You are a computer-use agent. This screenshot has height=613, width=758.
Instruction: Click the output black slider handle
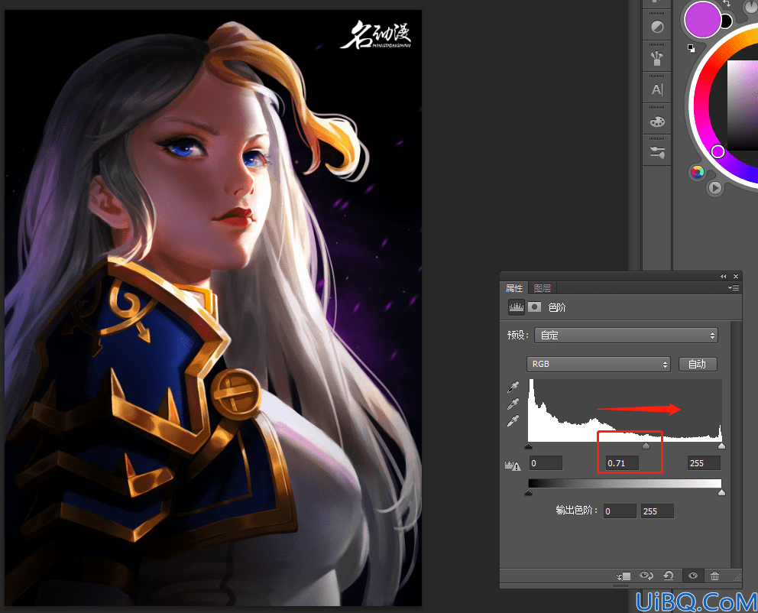pyautogui.click(x=528, y=493)
